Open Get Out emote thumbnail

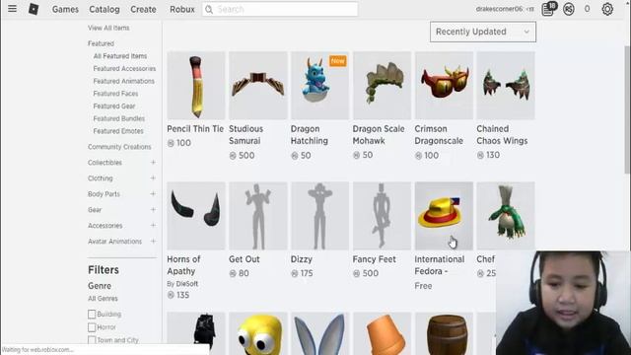point(258,216)
